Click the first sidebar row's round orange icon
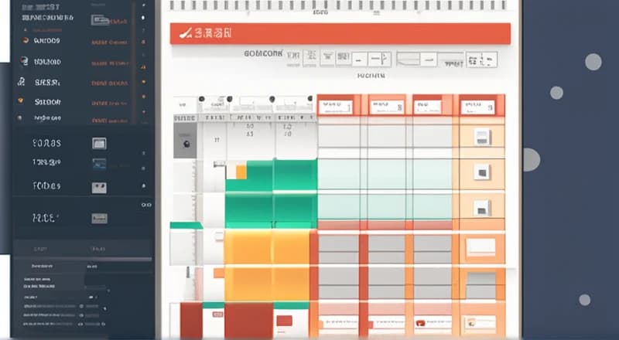The image size is (619, 340). [26, 40]
